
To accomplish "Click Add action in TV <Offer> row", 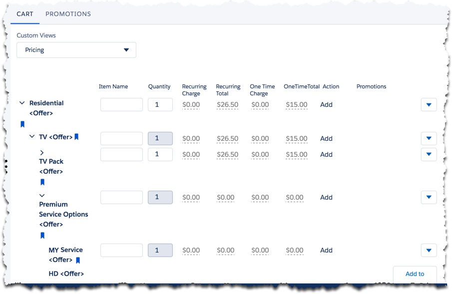I will coord(326,138).
